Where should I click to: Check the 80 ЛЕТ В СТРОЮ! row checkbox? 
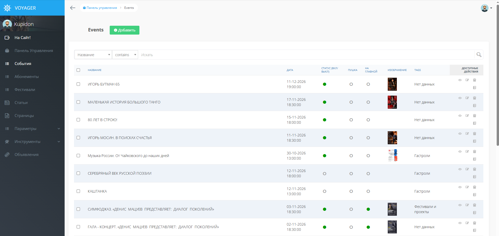click(x=78, y=120)
